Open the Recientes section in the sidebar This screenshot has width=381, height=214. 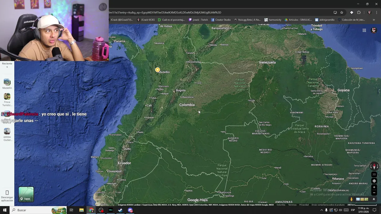click(x=7, y=65)
